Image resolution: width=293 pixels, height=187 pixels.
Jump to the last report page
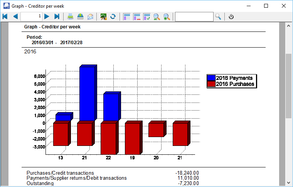click(57, 17)
